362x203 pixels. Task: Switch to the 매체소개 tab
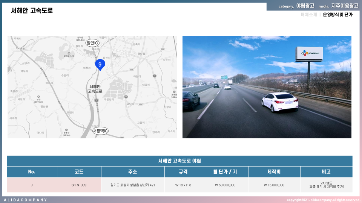pos(308,15)
